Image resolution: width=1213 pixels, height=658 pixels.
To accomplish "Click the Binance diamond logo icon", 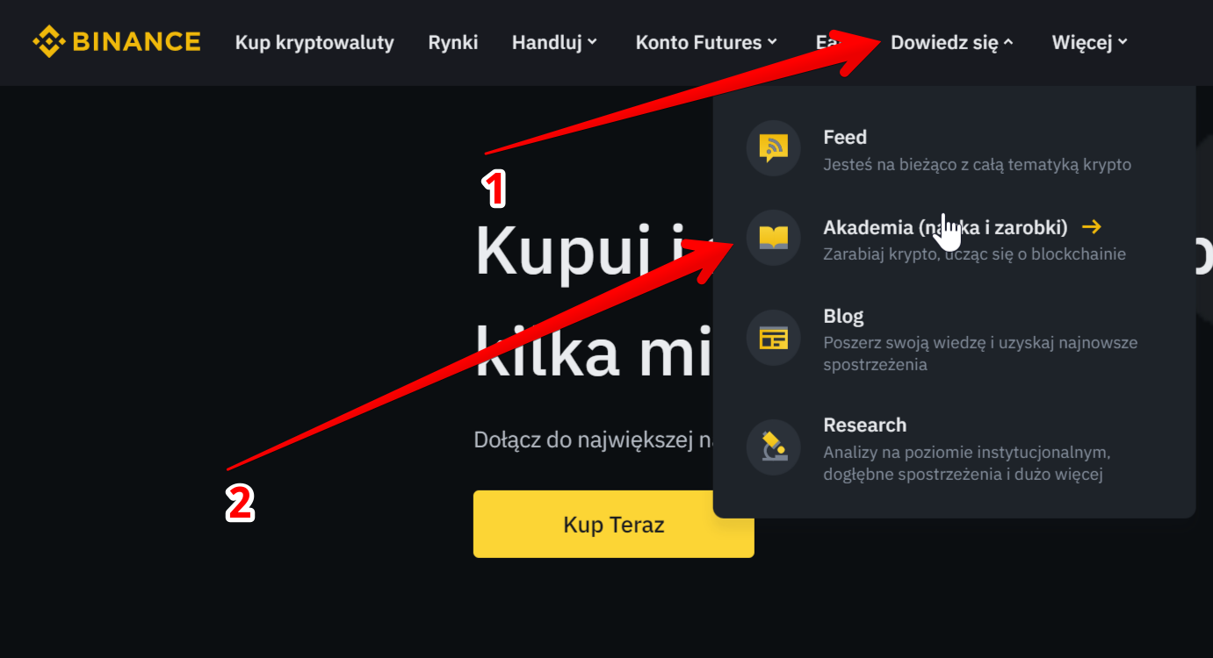I will point(48,42).
